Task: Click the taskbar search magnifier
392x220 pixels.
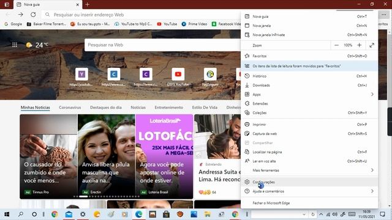Action: [x=21, y=215]
